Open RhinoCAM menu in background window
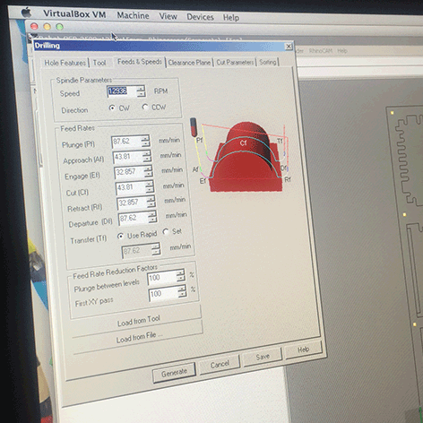 pyautogui.click(x=321, y=51)
